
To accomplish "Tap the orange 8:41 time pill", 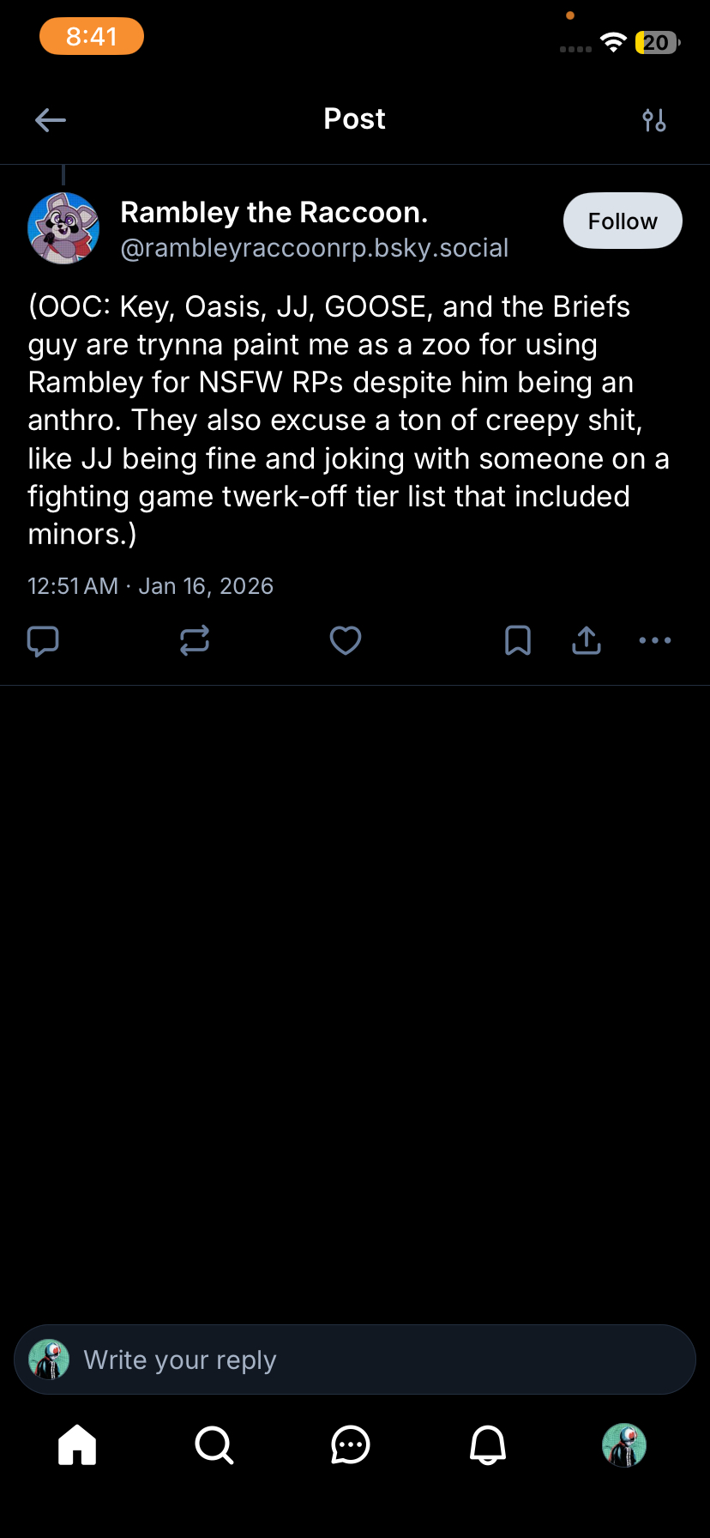I will [92, 37].
